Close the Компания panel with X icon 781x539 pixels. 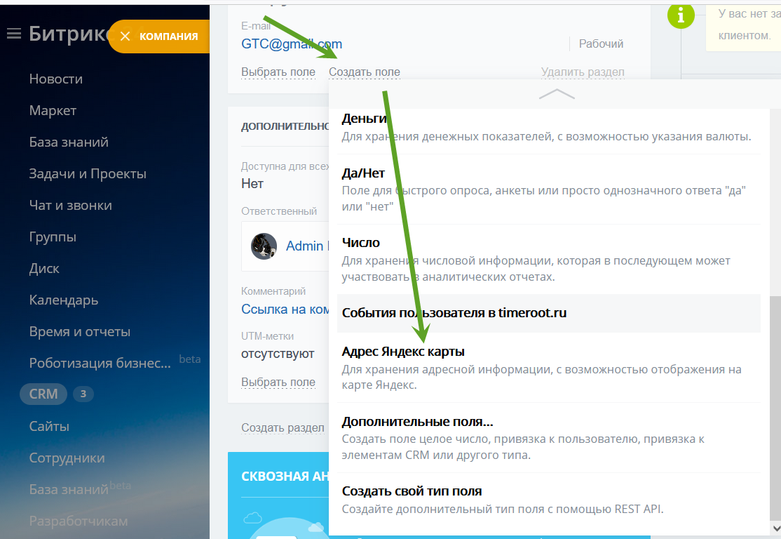coord(125,36)
